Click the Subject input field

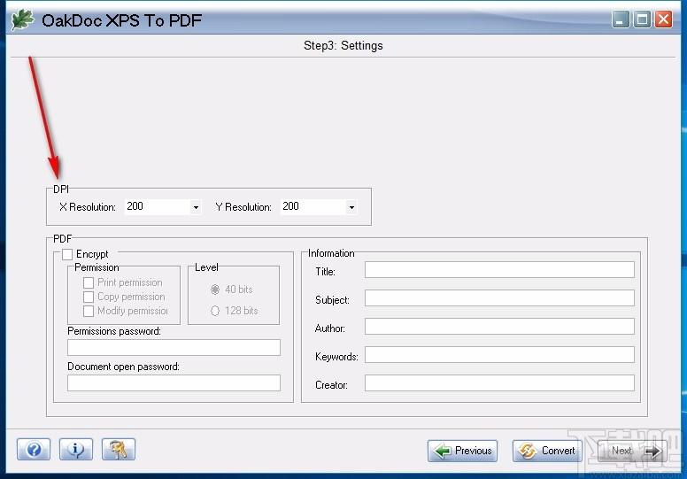pyautogui.click(x=499, y=298)
